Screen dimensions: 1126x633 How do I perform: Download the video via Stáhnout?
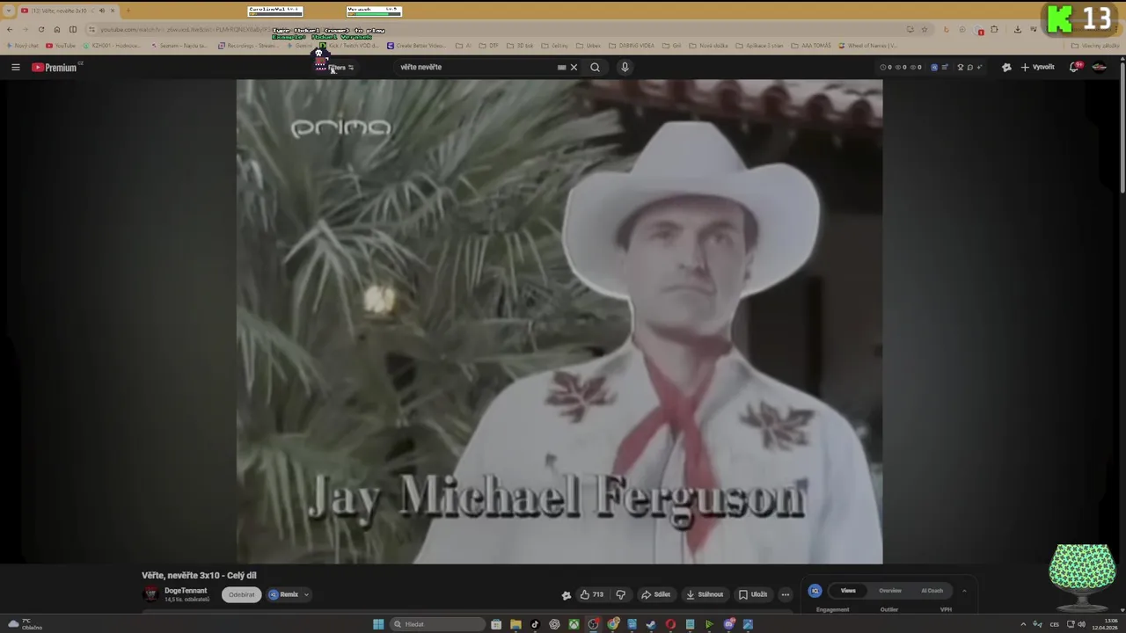pyautogui.click(x=705, y=594)
